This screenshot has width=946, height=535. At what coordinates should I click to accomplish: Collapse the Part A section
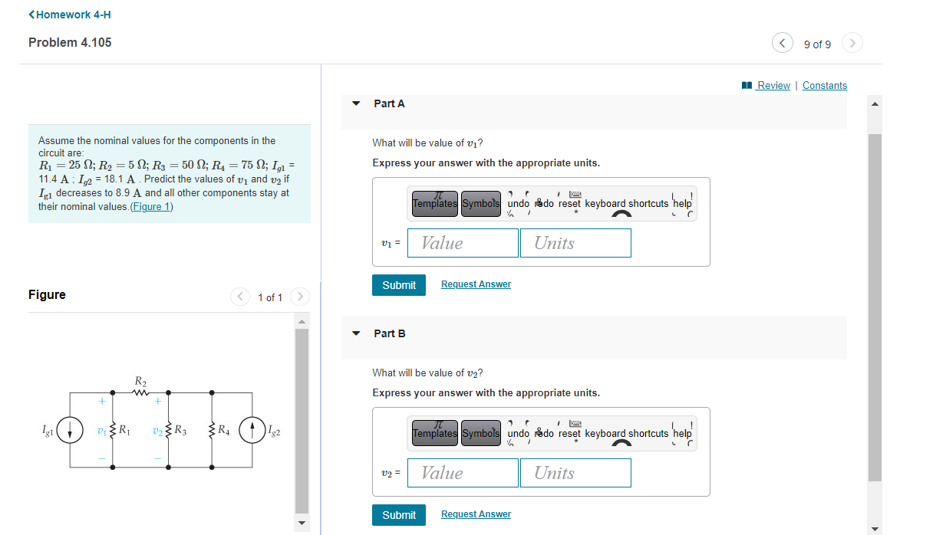pyautogui.click(x=355, y=103)
